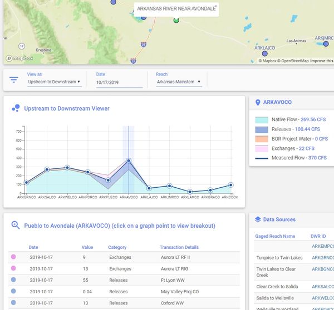Image resolution: width=334 pixels, height=310 pixels.
Task: Click the magnifier icon by Pueblo to Avondale
Action: (16, 226)
